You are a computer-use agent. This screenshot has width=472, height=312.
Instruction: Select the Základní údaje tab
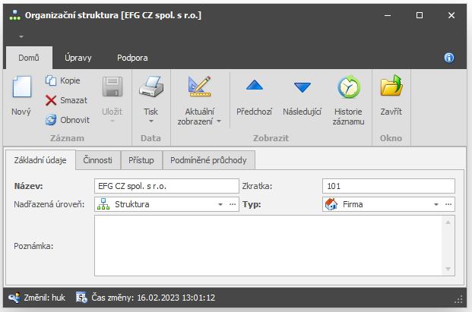pyautogui.click(x=40, y=160)
